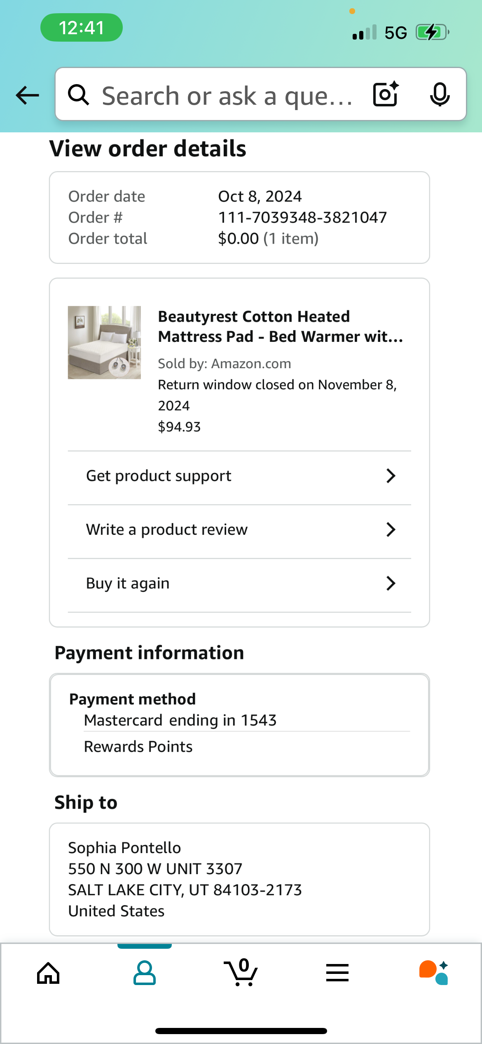Expand the Buy it again chevron
The height and width of the screenshot is (1044, 482).
coord(391,583)
